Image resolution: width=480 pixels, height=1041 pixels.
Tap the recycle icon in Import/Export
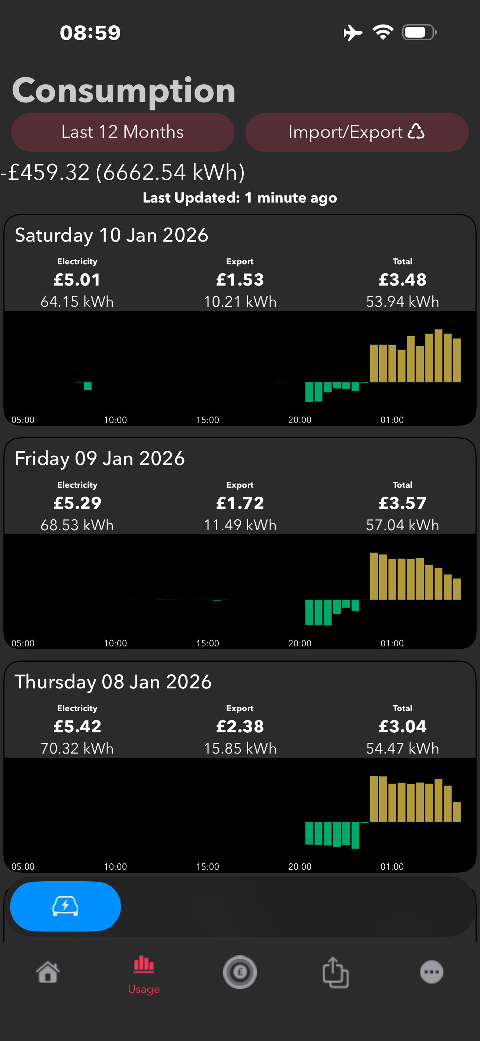[x=416, y=132]
